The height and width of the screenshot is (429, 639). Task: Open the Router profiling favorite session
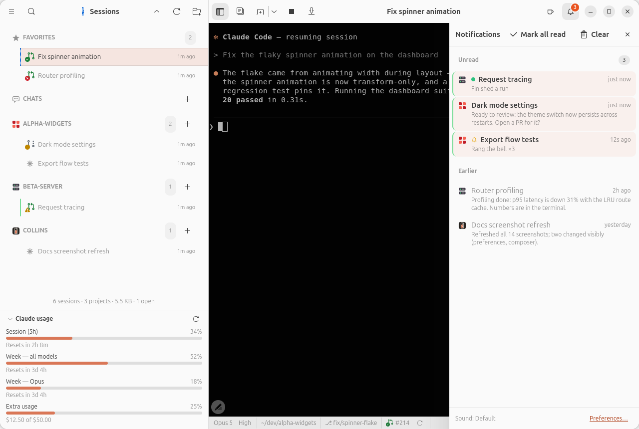point(114,75)
